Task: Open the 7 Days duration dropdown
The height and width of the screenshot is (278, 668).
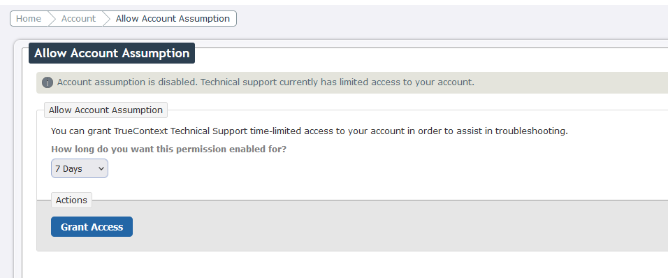Action: point(79,168)
